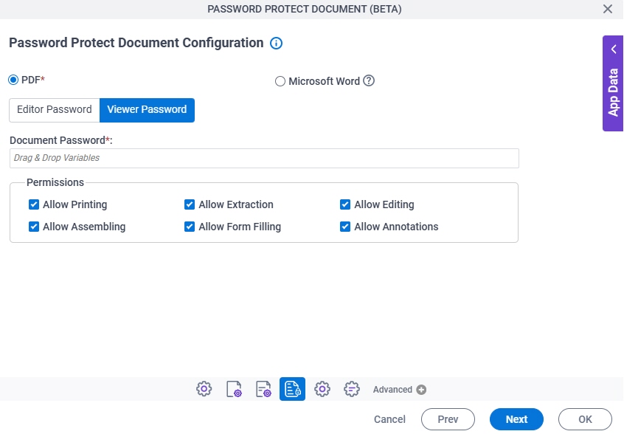Select the PDF radio button
Viewport: 624px width, 434px height.
pos(13,80)
